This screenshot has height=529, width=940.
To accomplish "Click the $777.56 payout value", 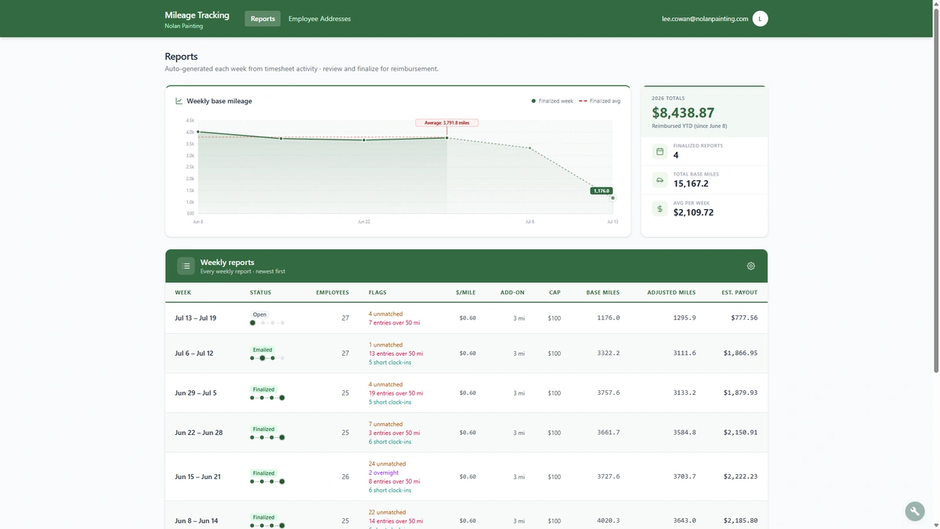I will tap(743, 318).
